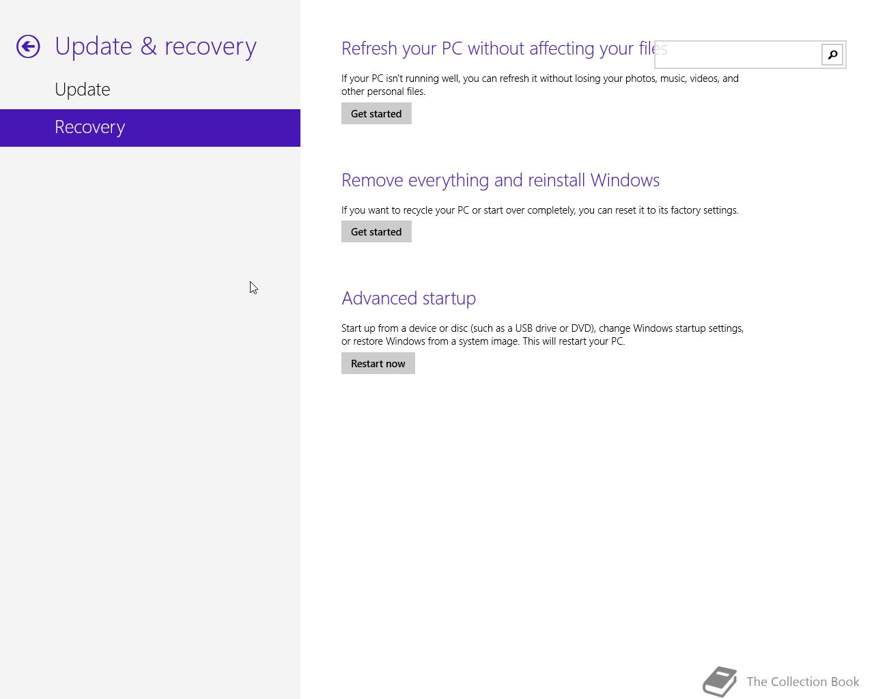Click the Remove everything and reinstall Windows heading

coord(501,180)
